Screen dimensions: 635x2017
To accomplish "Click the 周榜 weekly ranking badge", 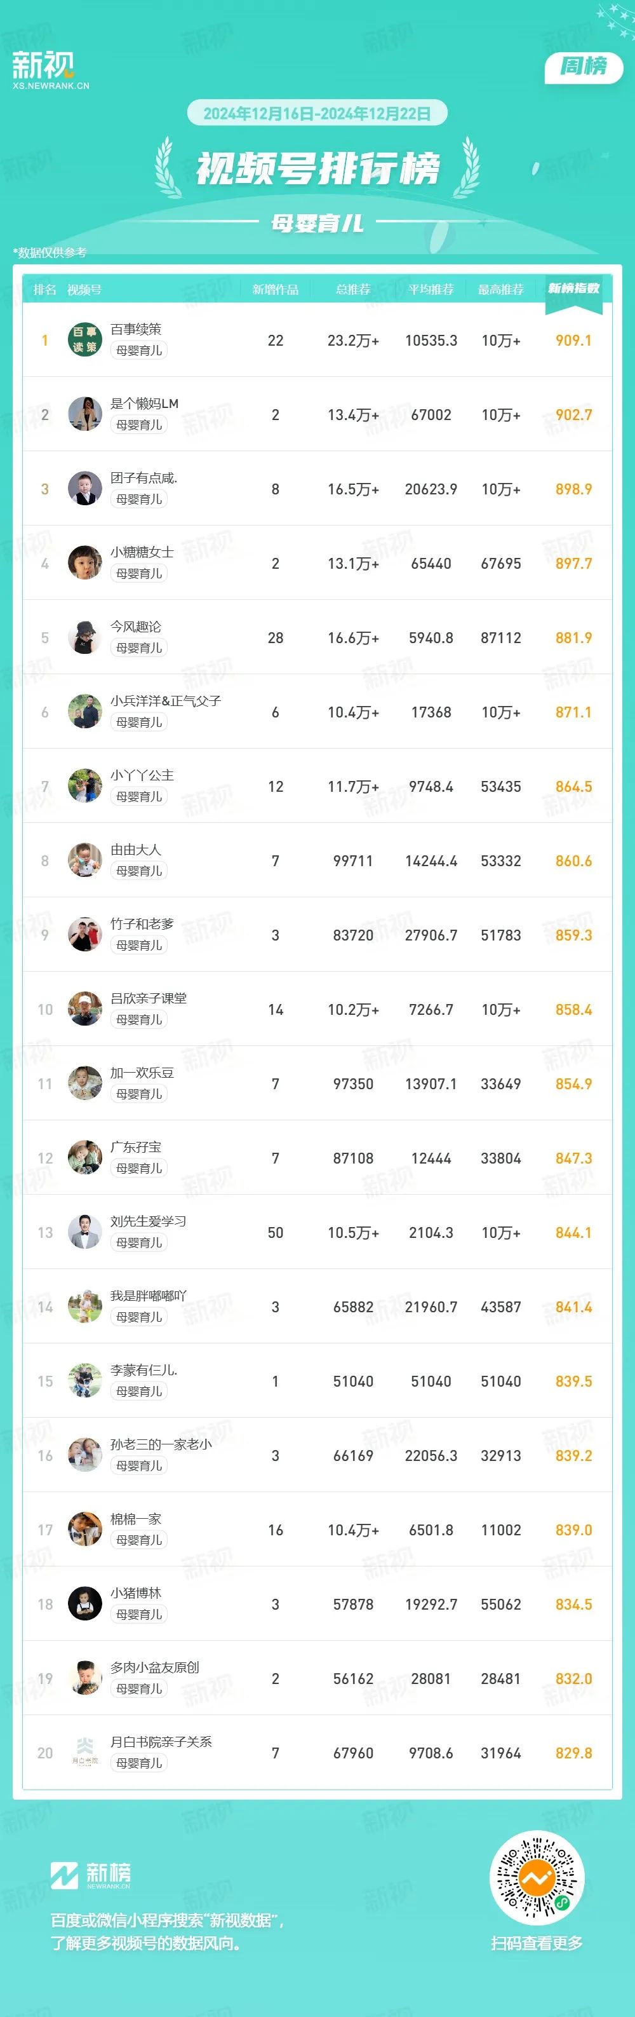I will click(584, 67).
